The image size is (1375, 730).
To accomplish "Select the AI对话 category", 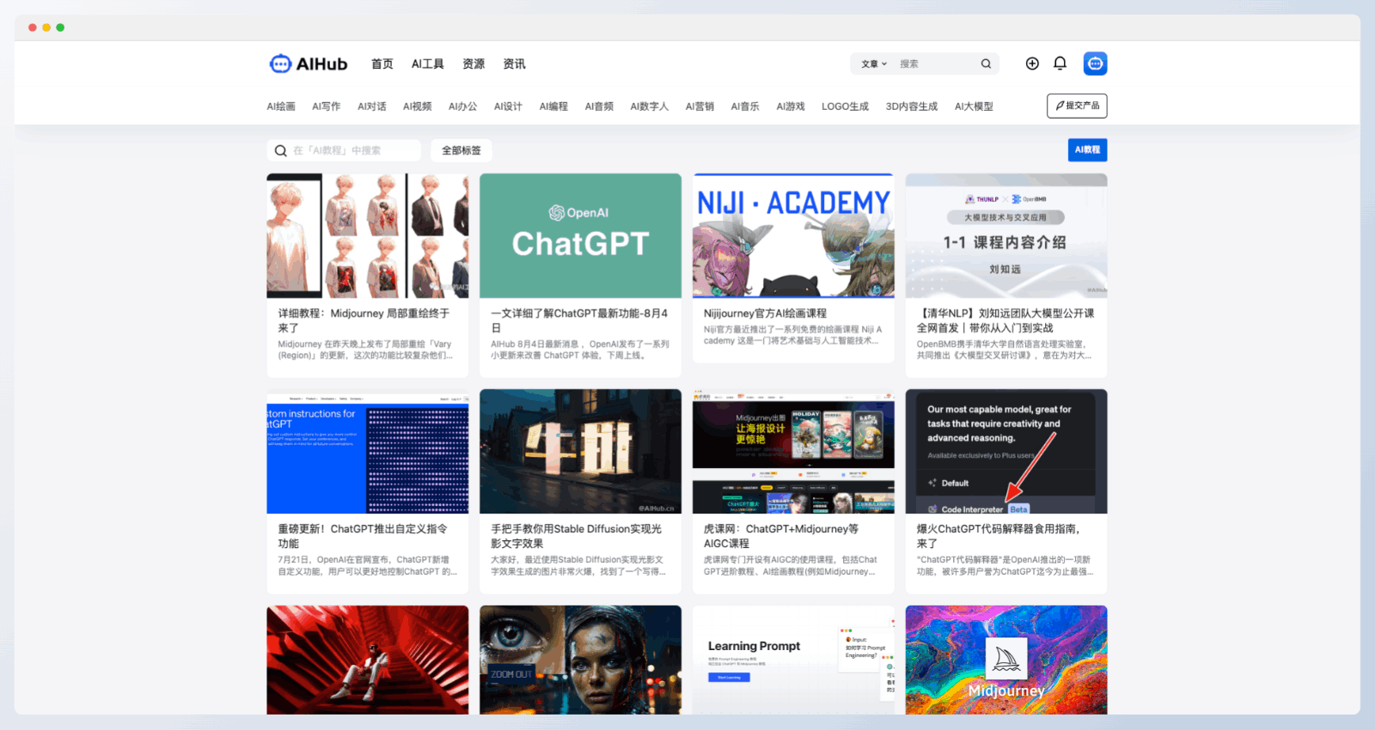I will coord(371,106).
